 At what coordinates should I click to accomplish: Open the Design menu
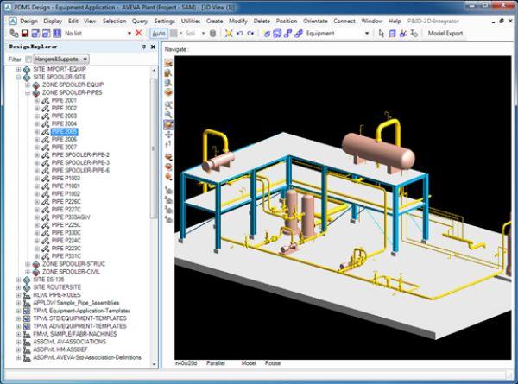[29, 21]
